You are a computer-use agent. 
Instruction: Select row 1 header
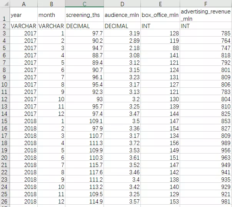[x=5, y=15]
